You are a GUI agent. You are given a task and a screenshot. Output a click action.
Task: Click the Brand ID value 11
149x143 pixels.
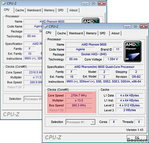118,49
